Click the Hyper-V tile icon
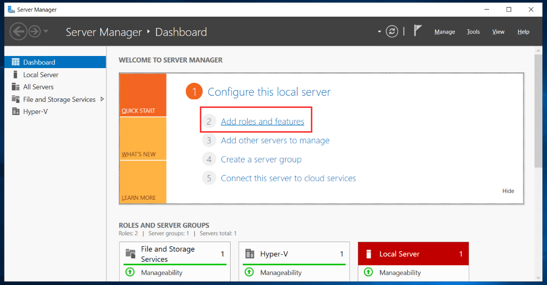This screenshot has width=547, height=285. coord(250,254)
